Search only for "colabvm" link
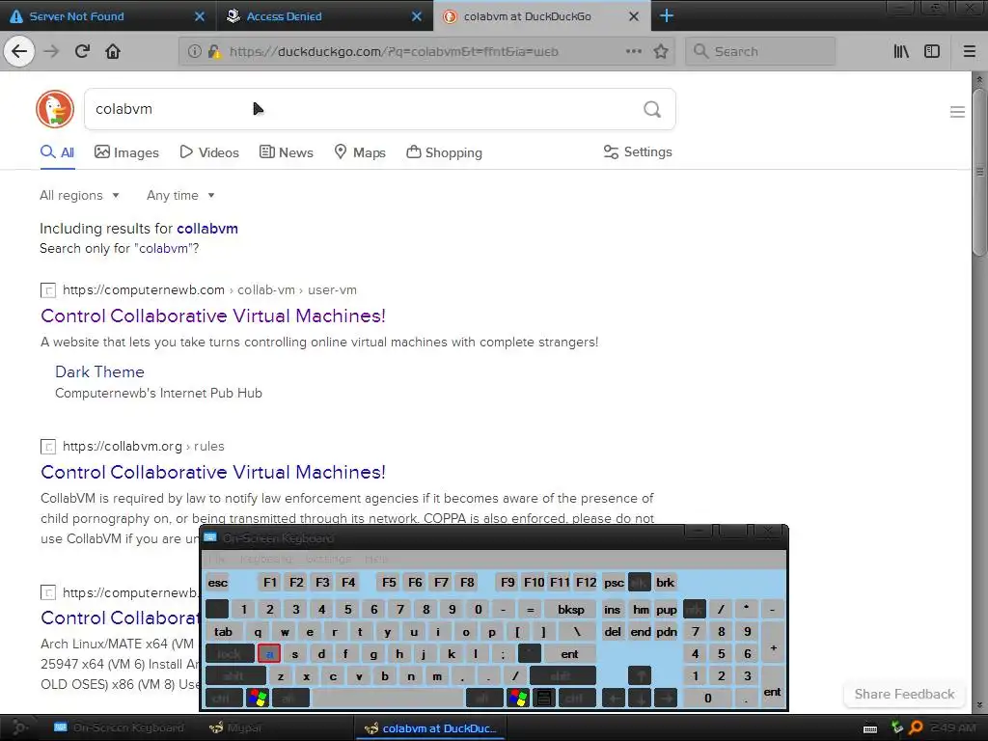Viewport: 988px width, 741px height. [x=119, y=248]
